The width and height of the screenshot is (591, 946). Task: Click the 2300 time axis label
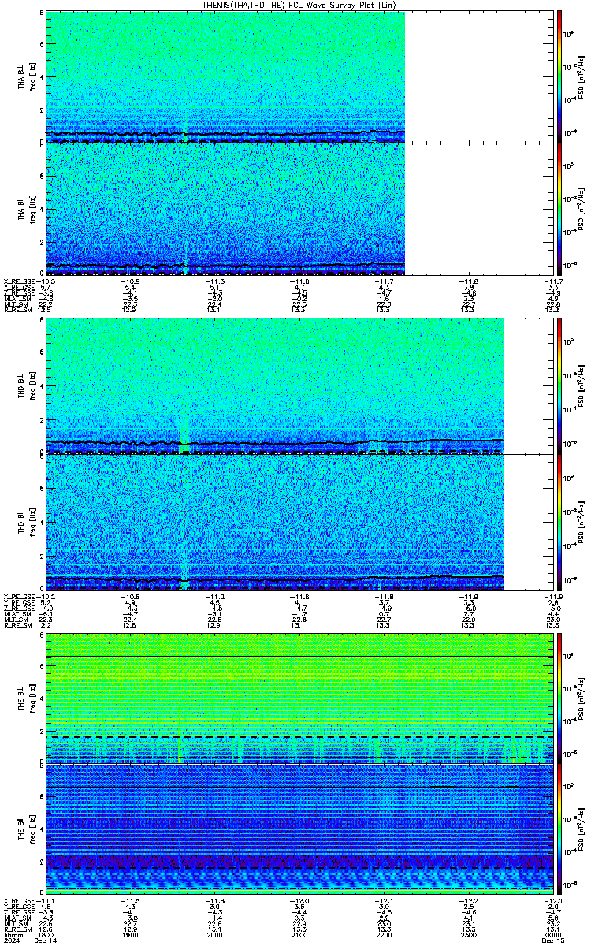(x=467, y=934)
